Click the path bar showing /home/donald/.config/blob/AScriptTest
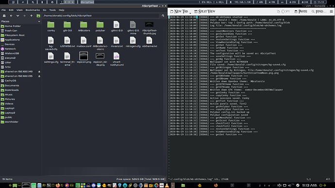The width and height of the screenshot is (335, 188). 101,16
